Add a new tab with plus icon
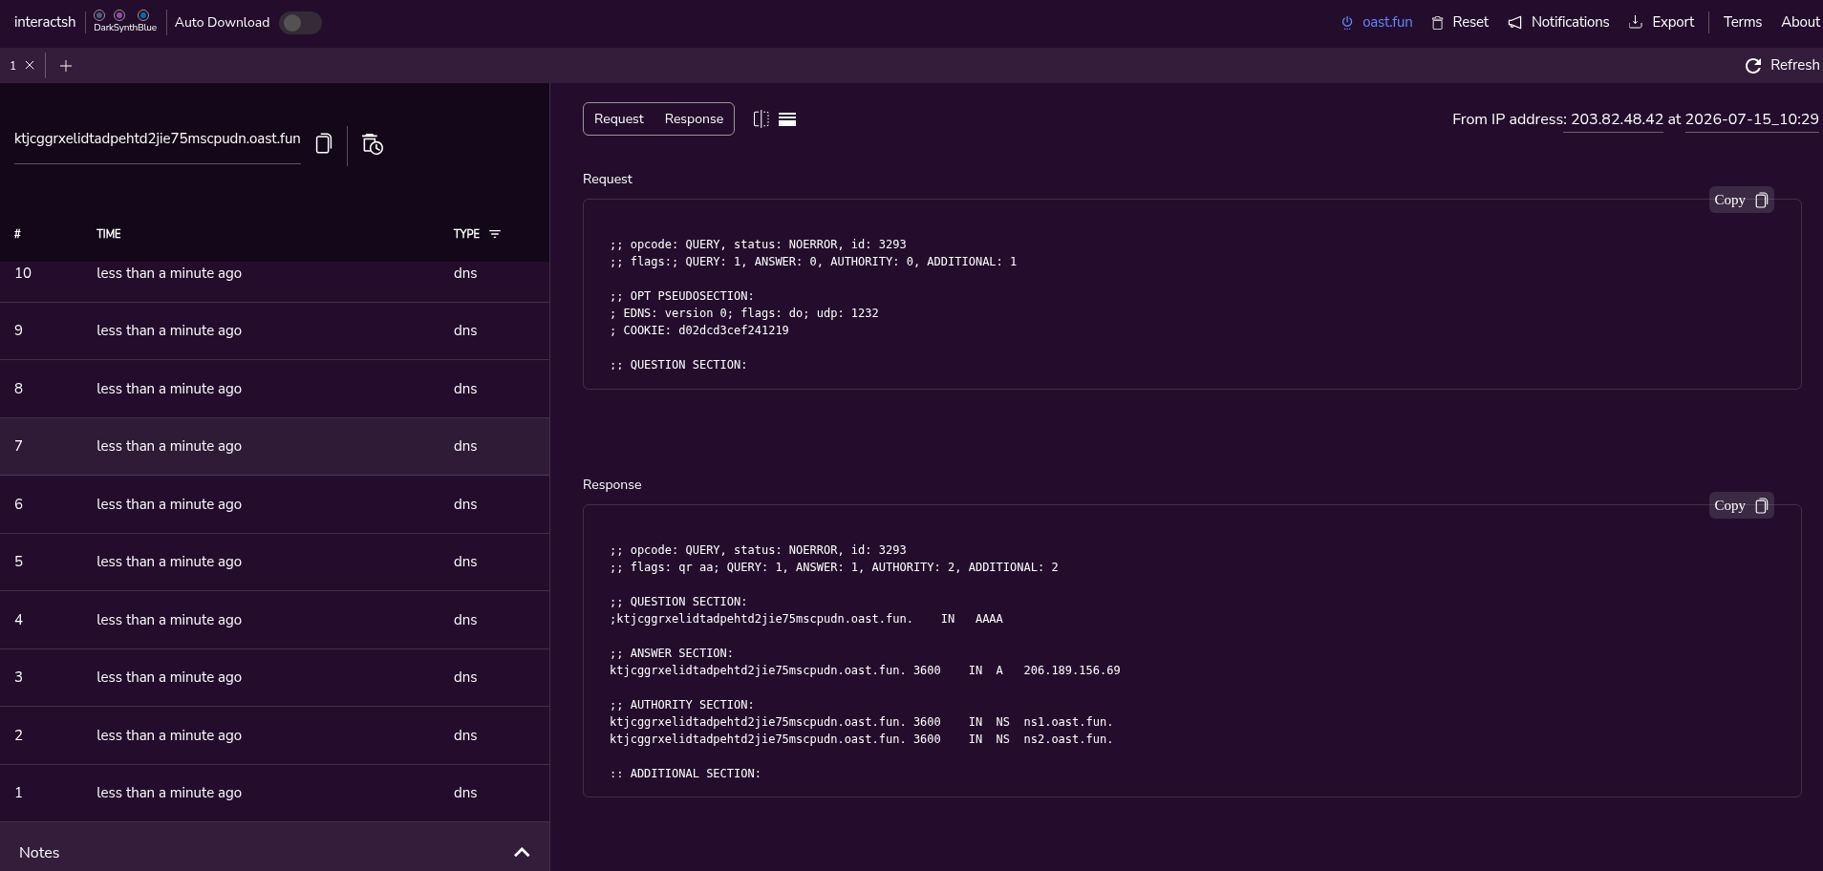This screenshot has height=871, width=1823. 65,65
